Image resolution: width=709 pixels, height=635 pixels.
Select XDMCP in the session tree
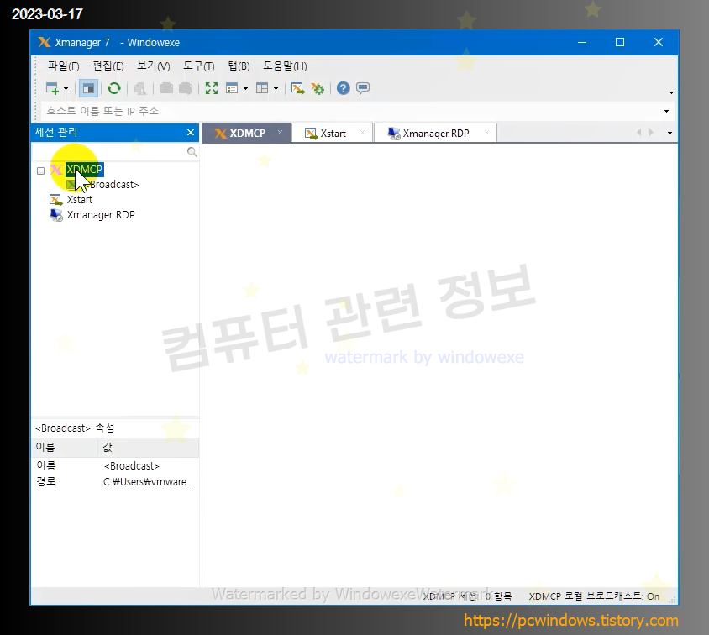[x=85, y=170]
